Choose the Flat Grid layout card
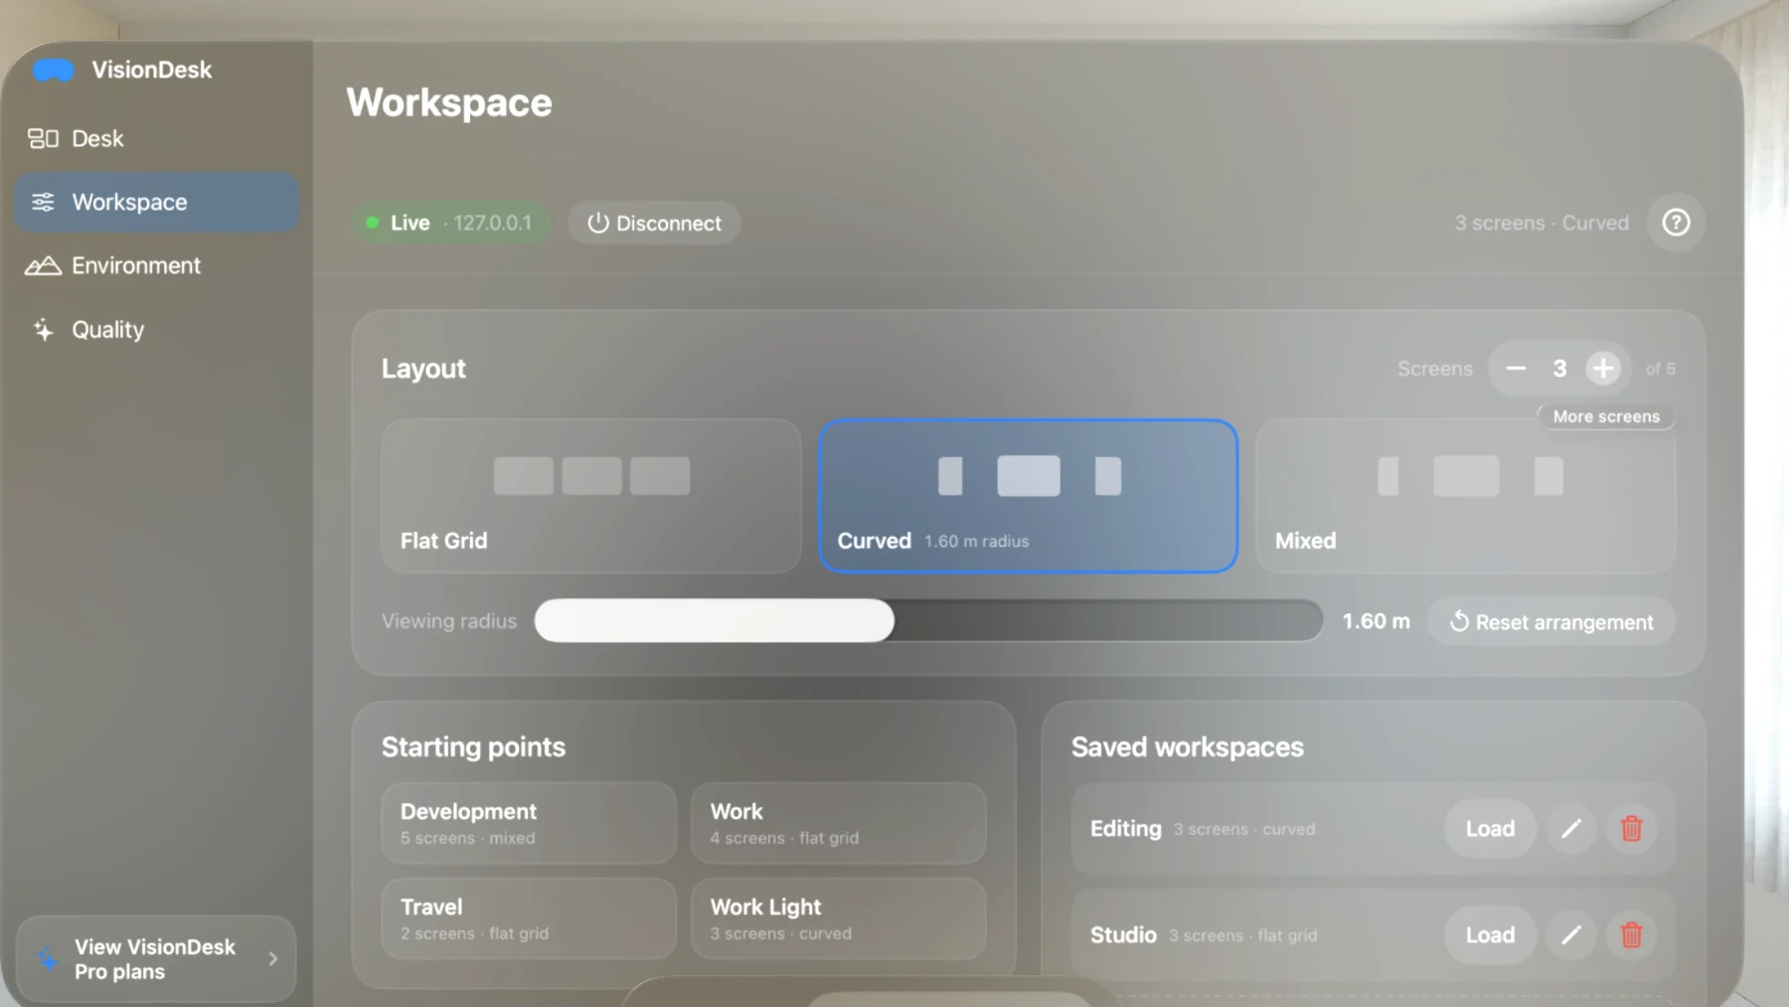Screen dimensions: 1789x1007 pyautogui.click(x=591, y=496)
